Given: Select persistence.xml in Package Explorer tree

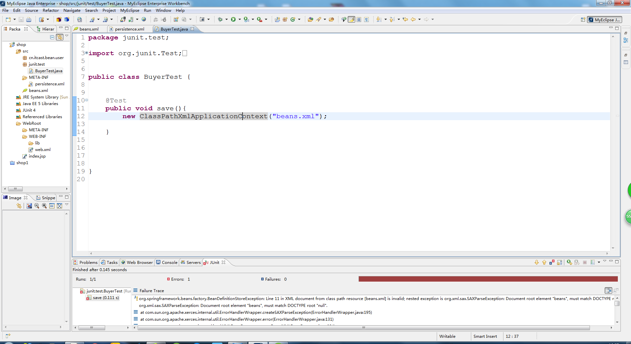Looking at the screenshot, I should click(x=46, y=84).
